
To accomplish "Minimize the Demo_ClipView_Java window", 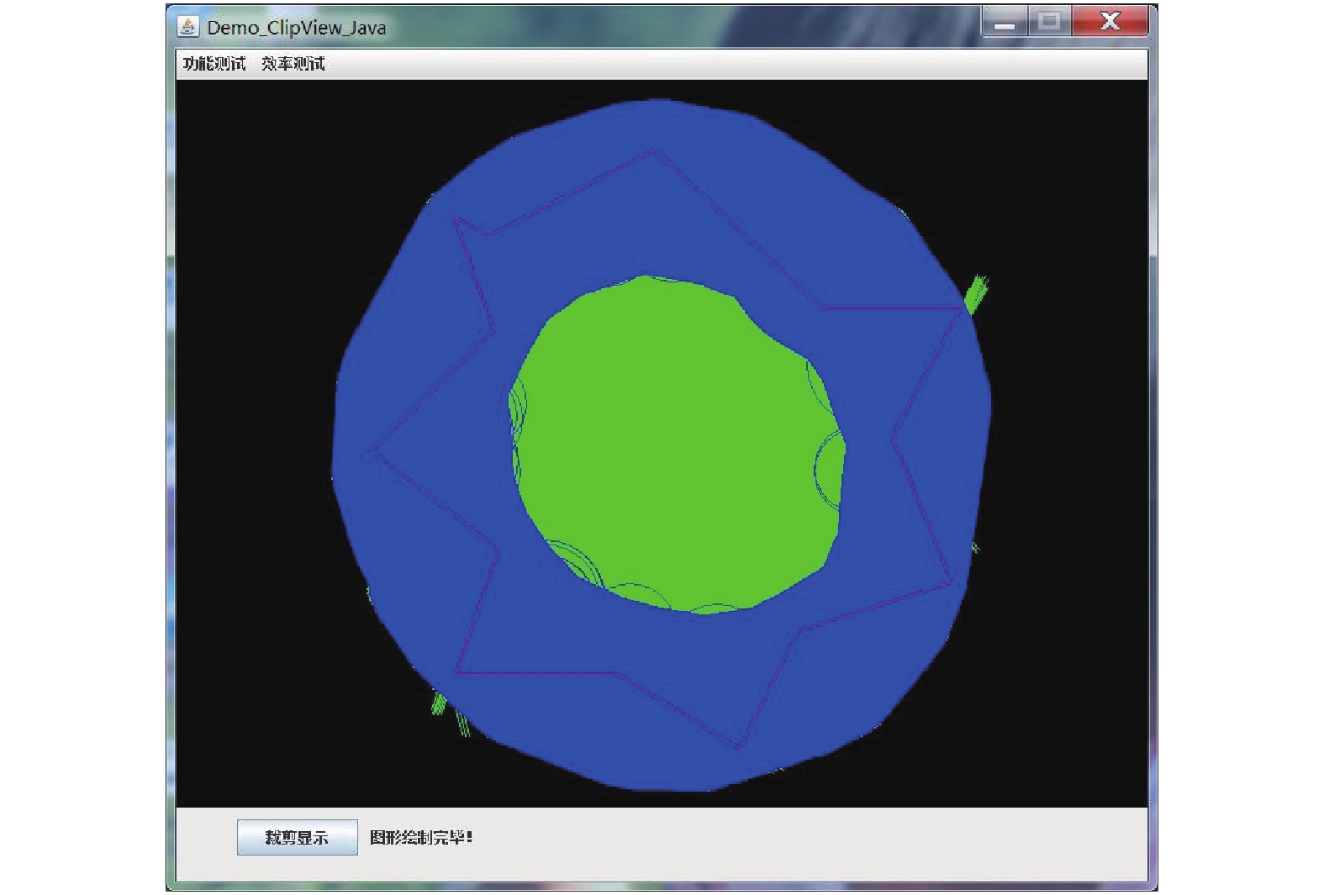I will (x=1005, y=22).
